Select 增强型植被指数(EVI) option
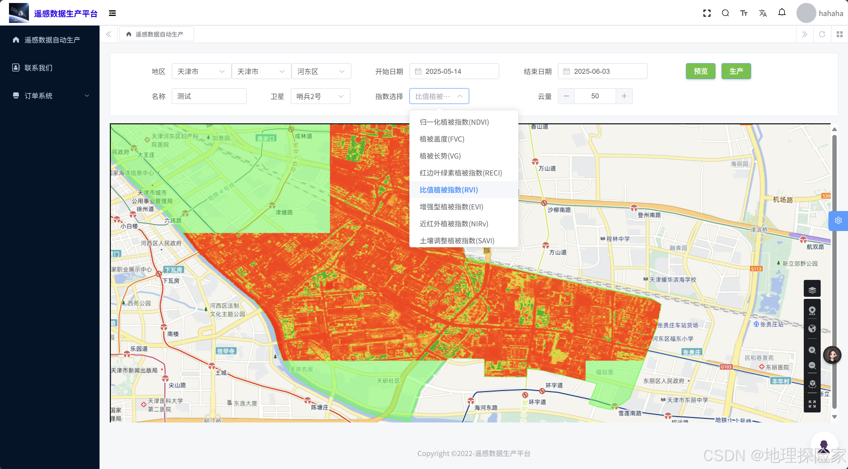 451,207
